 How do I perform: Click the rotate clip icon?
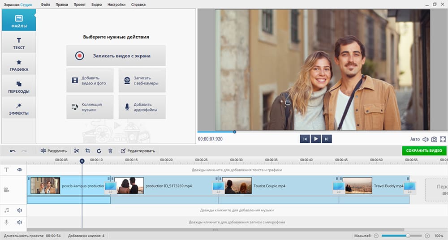pos(99,151)
